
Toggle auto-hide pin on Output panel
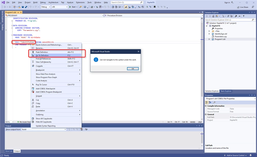(199, 126)
